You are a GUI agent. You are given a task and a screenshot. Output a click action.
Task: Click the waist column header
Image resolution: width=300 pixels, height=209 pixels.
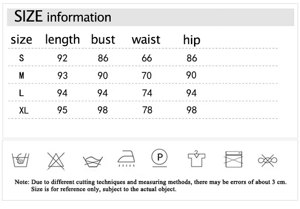(146, 40)
